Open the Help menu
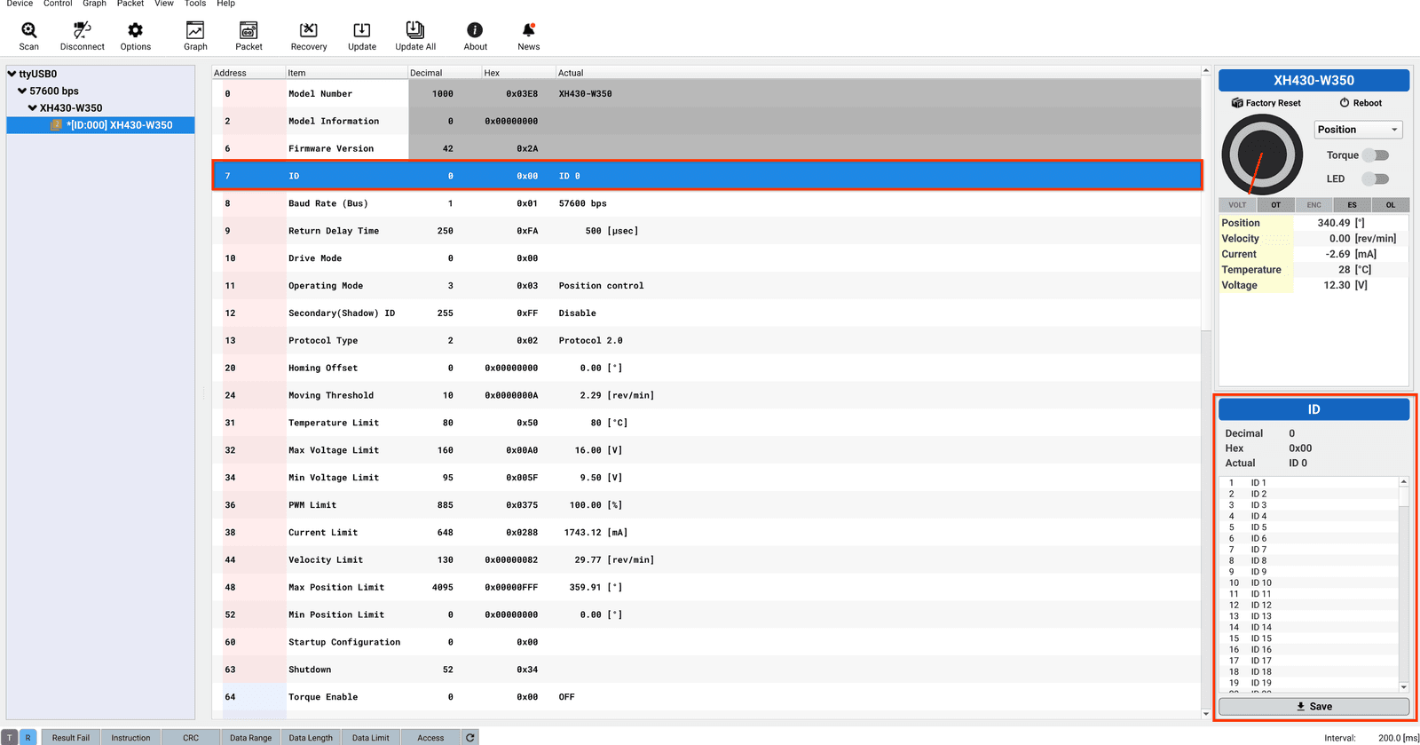 click(226, 4)
